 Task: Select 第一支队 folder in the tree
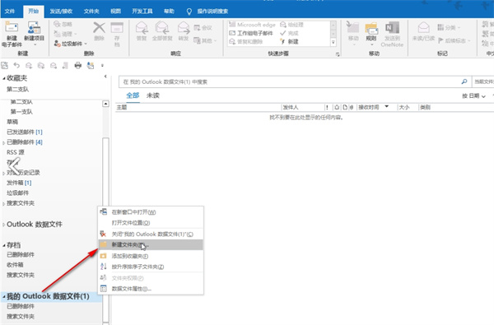[x=21, y=111]
